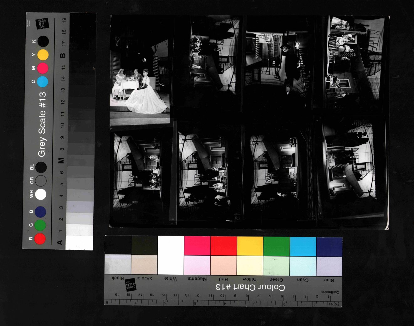
Task: Click the black circle labeled K
Action: coord(43,41)
